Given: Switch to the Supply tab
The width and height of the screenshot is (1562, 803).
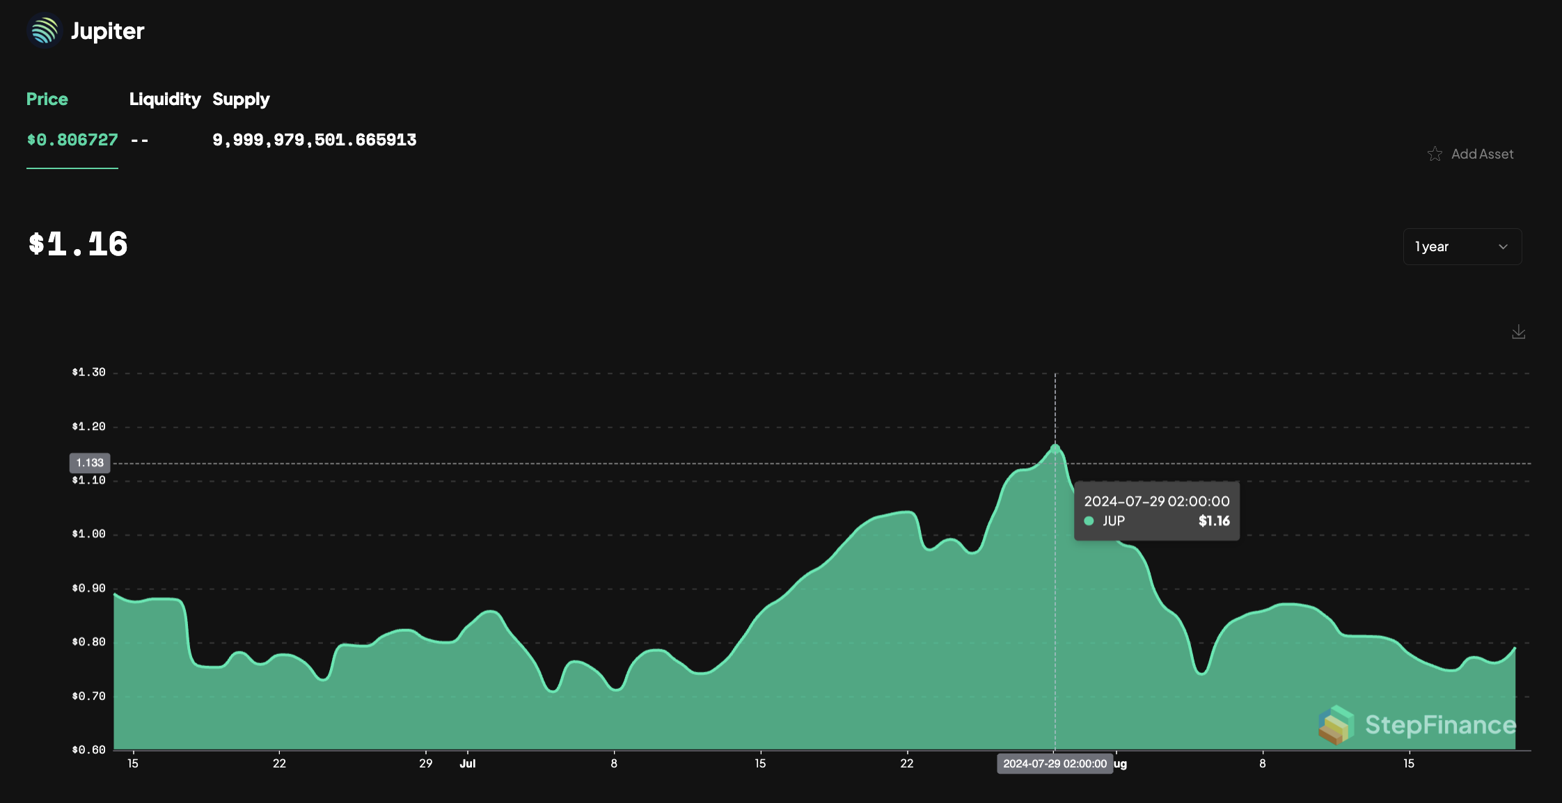Looking at the screenshot, I should tap(241, 99).
